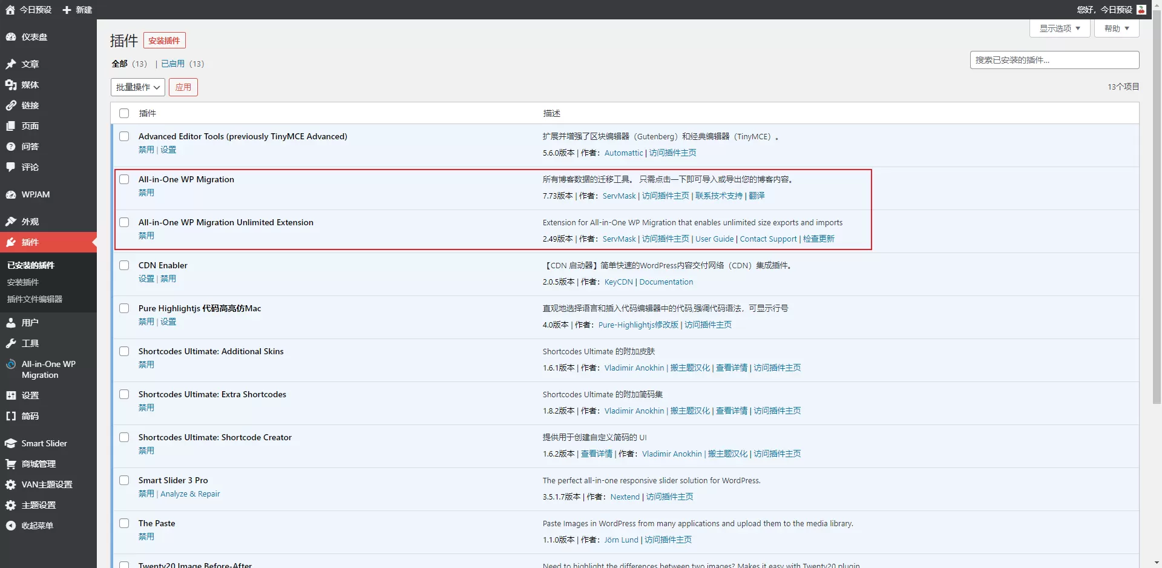Click the 媒体 media icon

[11, 85]
